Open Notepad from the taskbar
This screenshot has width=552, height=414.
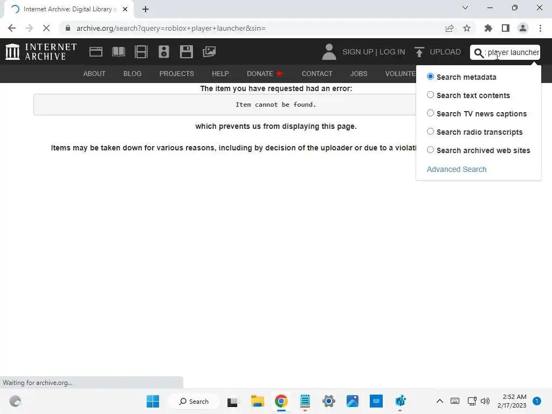(x=305, y=401)
